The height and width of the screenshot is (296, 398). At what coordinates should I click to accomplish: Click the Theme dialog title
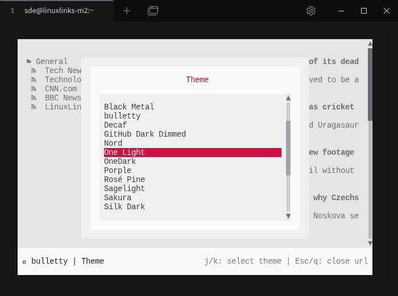click(197, 79)
